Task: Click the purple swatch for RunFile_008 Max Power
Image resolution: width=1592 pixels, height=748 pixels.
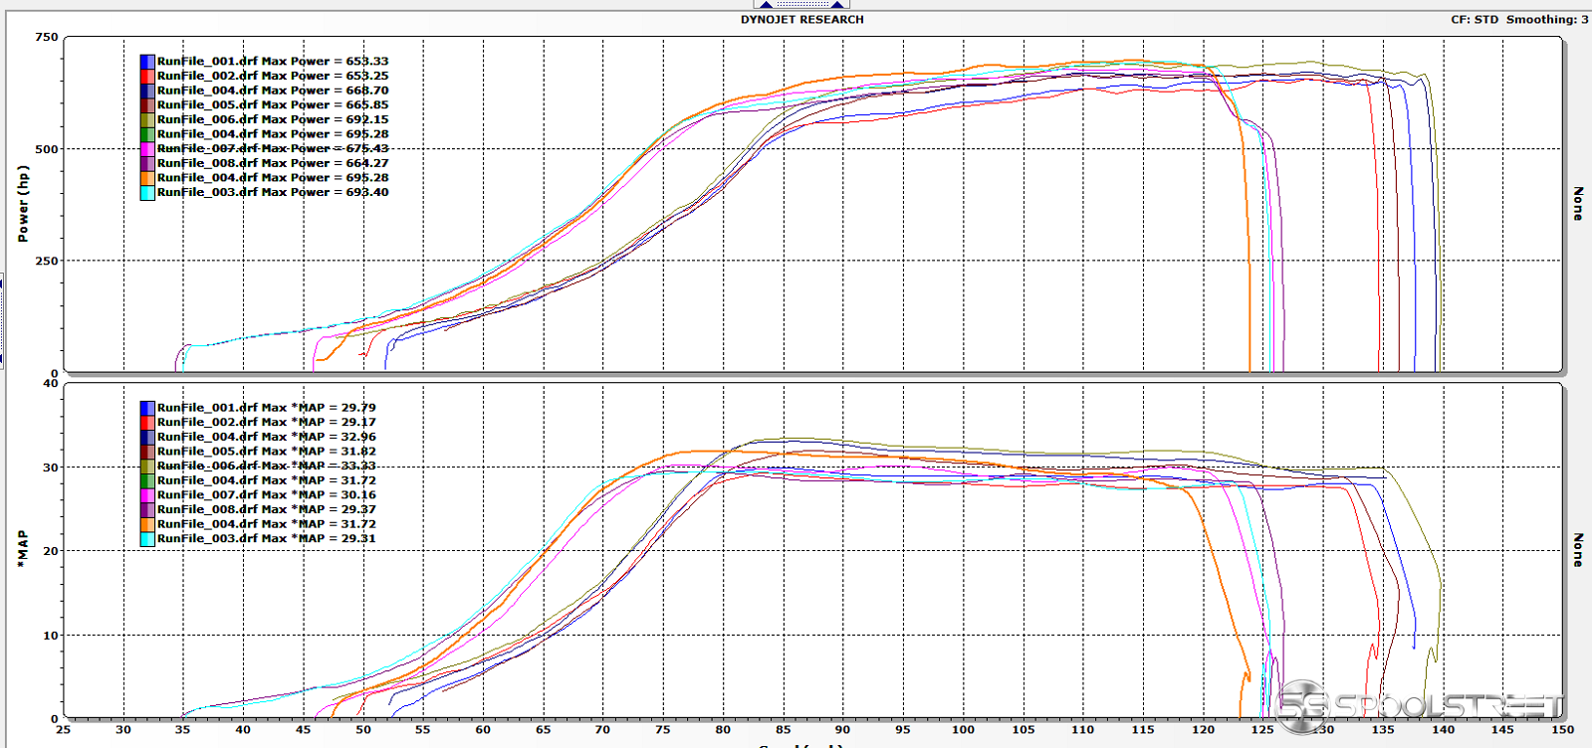Action: [147, 164]
